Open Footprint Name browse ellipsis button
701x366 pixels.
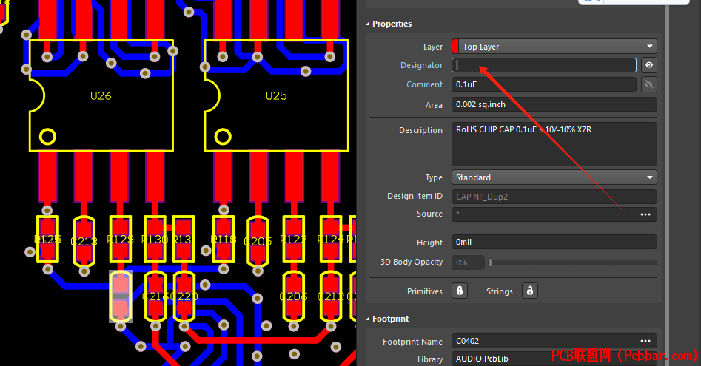(645, 341)
